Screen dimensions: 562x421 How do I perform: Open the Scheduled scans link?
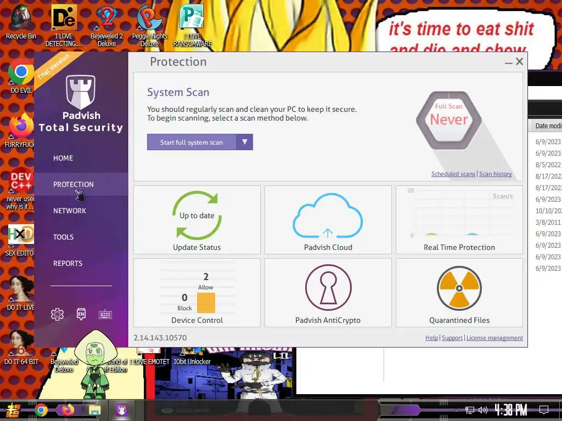[x=453, y=174]
